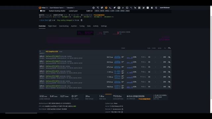
Task: Open overclock gauge icon for GPU 2
Action: [169, 67]
